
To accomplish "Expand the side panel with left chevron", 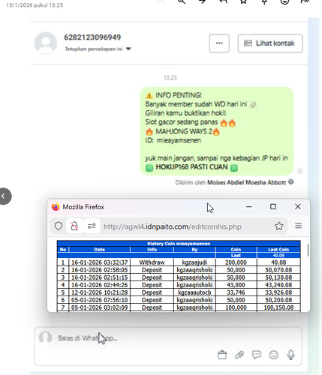I will click(x=4, y=196).
